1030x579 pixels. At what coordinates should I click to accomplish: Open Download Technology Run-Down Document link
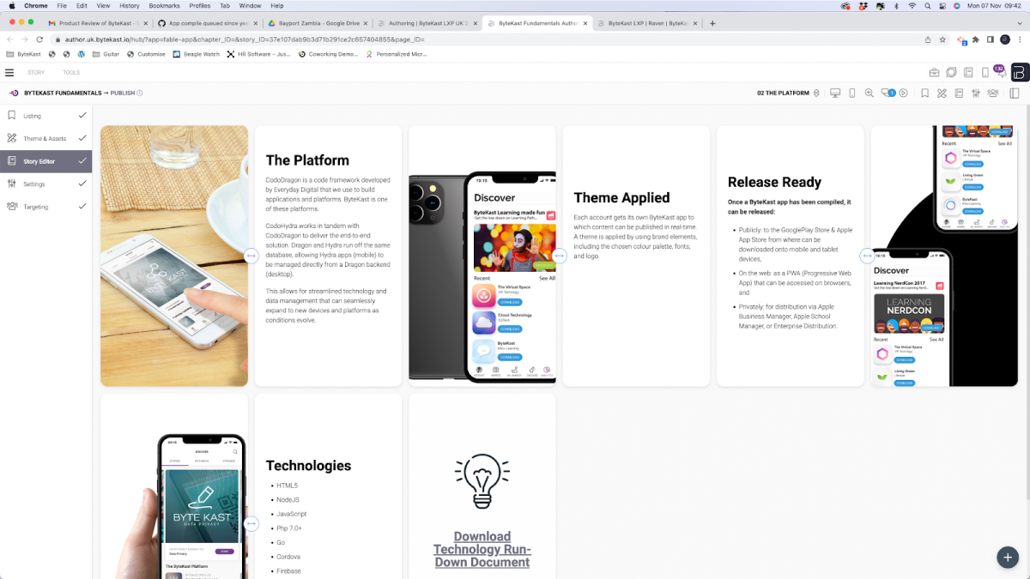tap(482, 549)
